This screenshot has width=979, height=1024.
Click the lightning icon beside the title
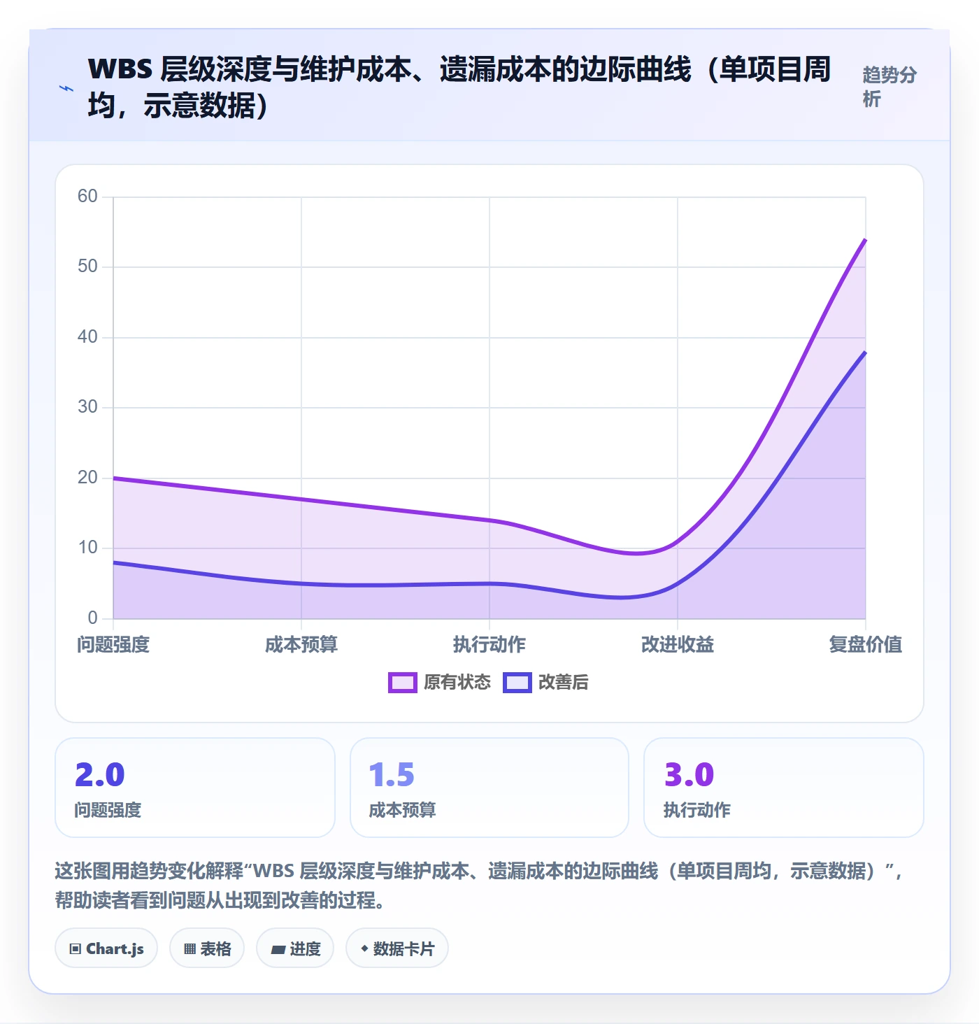(66, 88)
